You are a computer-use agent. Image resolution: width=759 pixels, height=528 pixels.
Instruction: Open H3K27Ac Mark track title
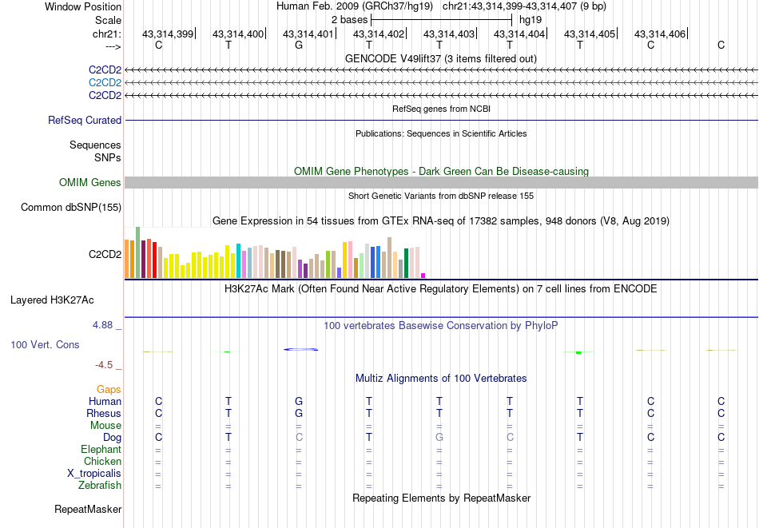(x=441, y=289)
